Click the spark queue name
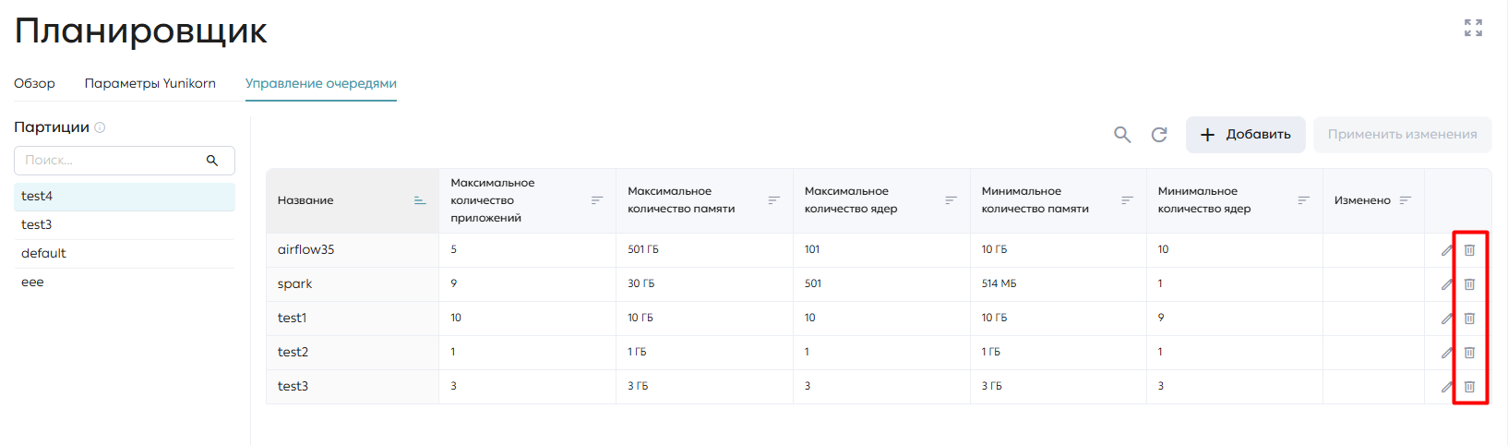The image size is (1508, 445). pyautogui.click(x=294, y=284)
